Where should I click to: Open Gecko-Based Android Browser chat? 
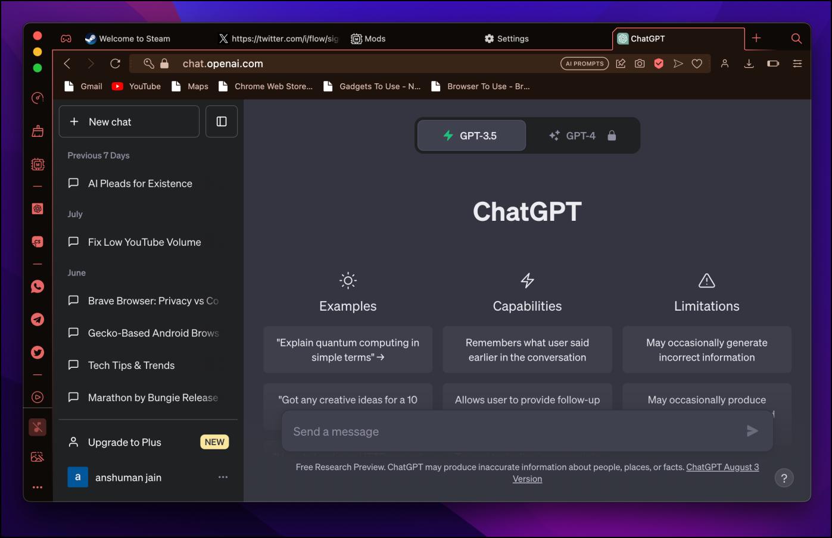pos(148,333)
